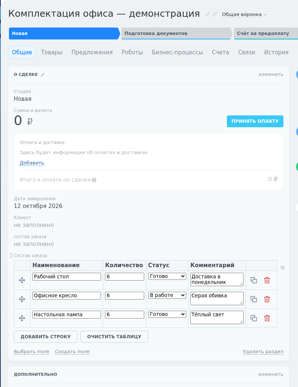Click ОЧИСТИТЬ ТАБЛИЦУ button
Screen dimensions: 298x387
(x=114, y=337)
